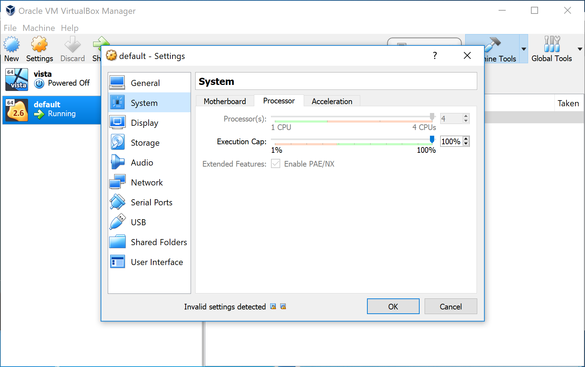Click 'Invalid settings detected' text
This screenshot has height=367, width=585.
click(x=225, y=307)
